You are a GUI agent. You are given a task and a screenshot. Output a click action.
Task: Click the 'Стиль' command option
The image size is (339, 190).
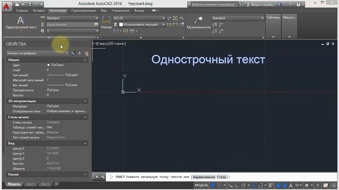coord(221,177)
